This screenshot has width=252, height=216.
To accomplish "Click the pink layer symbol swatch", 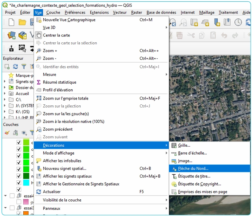I will (26, 202).
